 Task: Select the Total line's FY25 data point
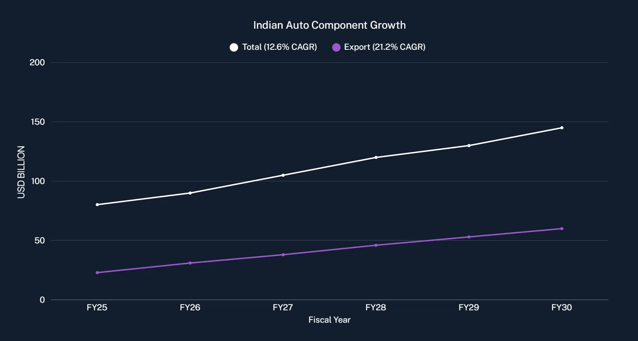[x=97, y=205]
